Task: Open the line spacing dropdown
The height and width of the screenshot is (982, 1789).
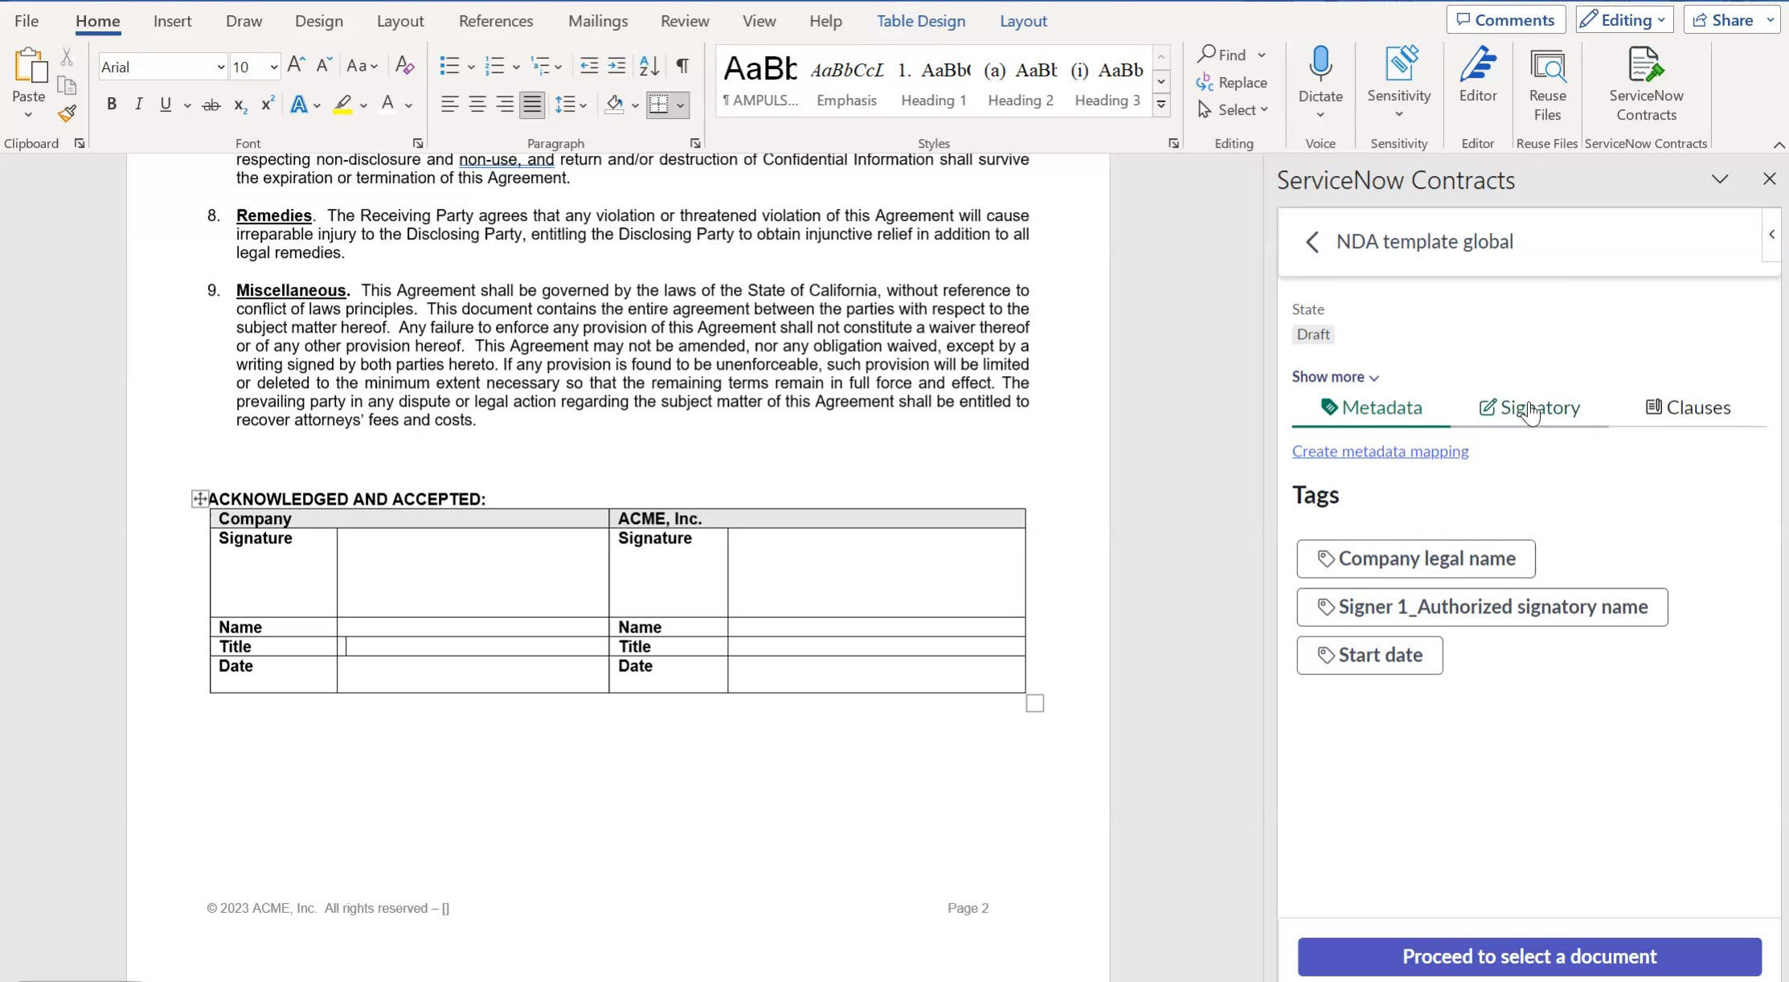Action: point(571,104)
